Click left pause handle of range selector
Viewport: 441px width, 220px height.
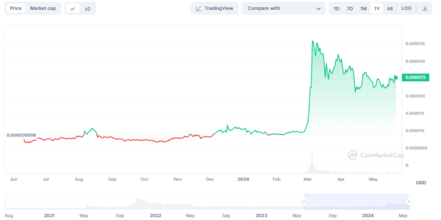click(x=304, y=201)
